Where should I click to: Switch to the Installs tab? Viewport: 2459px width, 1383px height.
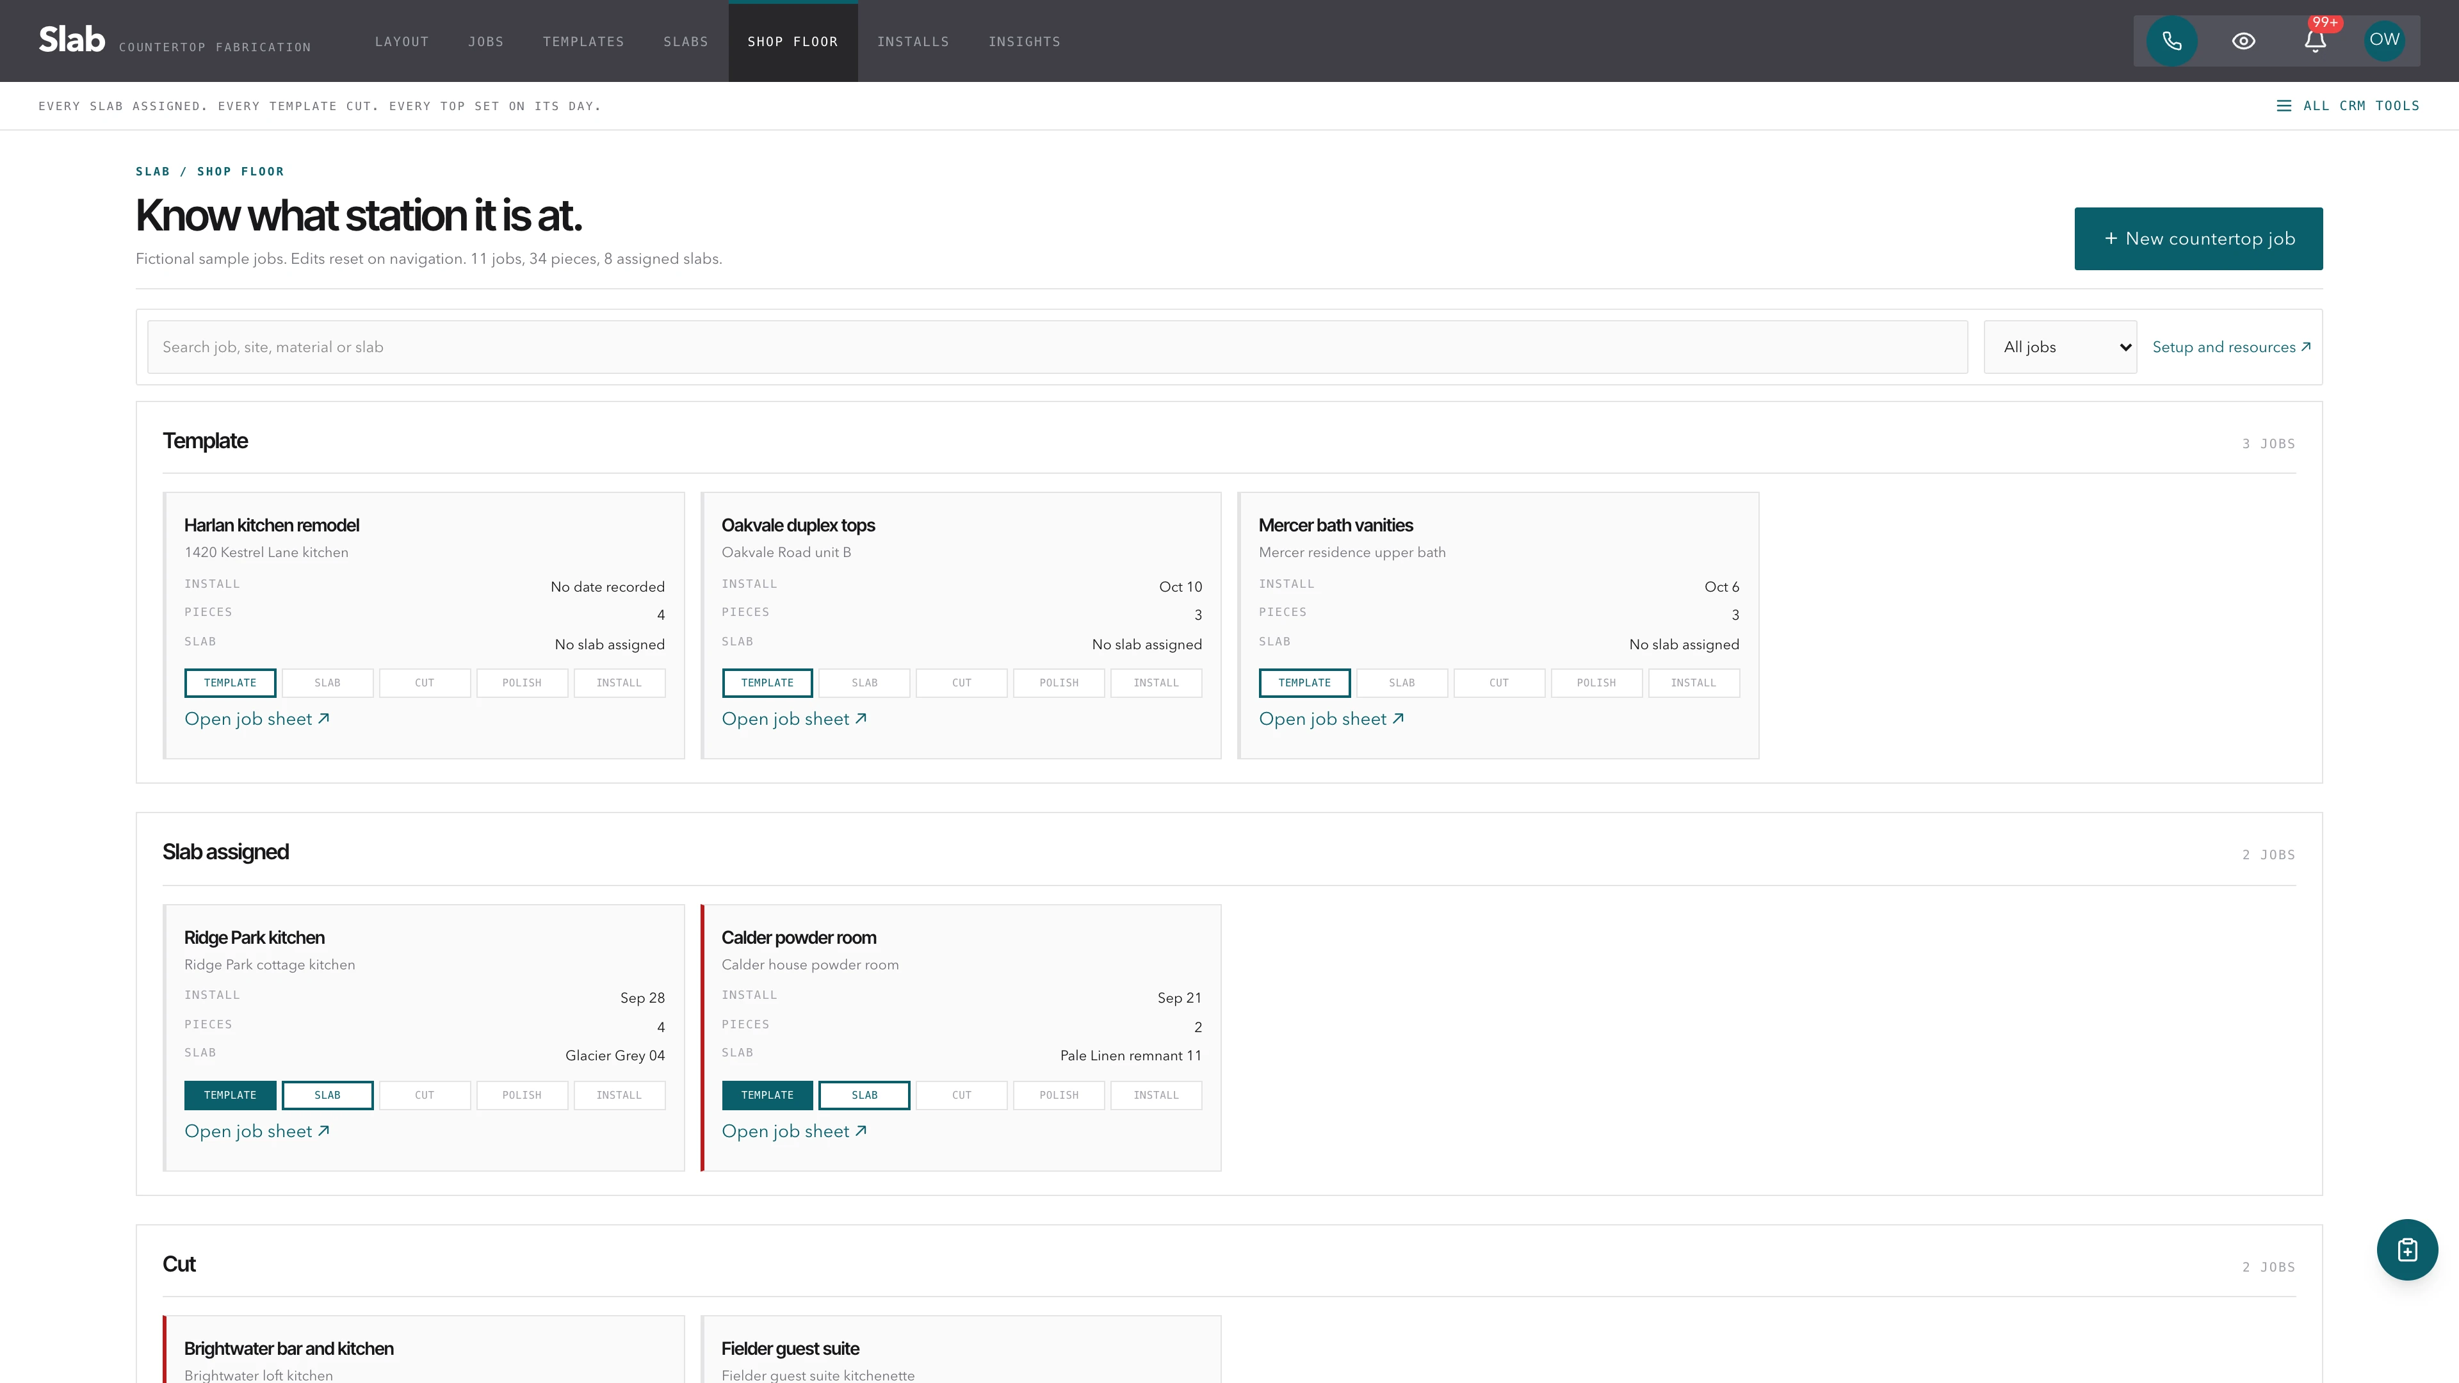(913, 42)
